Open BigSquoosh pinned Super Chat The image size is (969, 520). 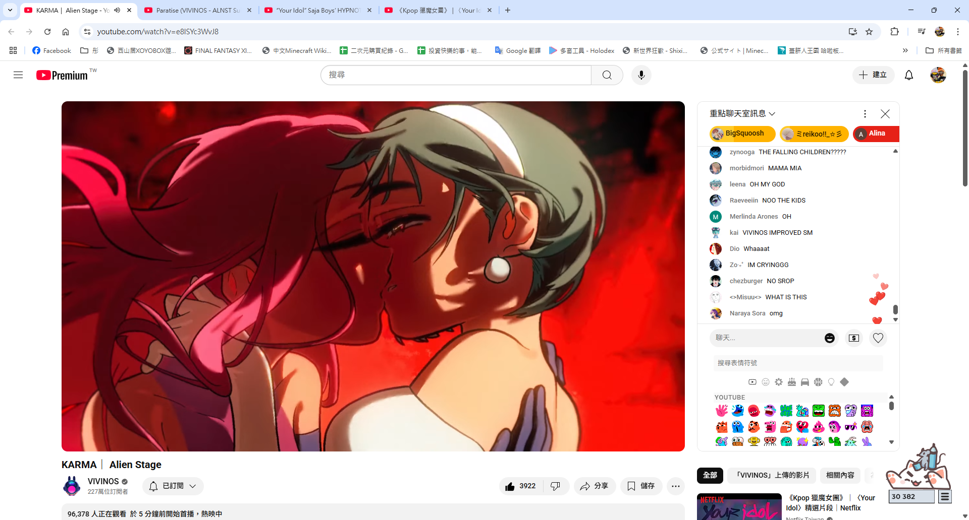(x=742, y=134)
